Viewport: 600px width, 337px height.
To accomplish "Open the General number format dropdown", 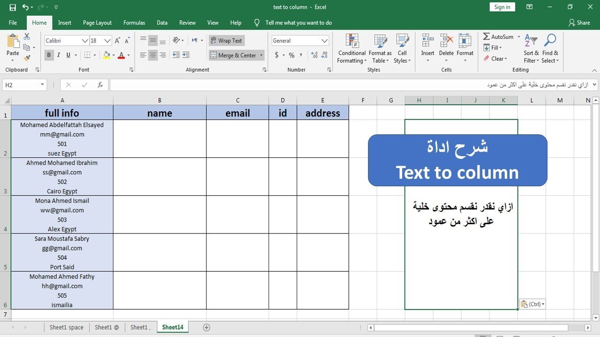I will pos(325,41).
